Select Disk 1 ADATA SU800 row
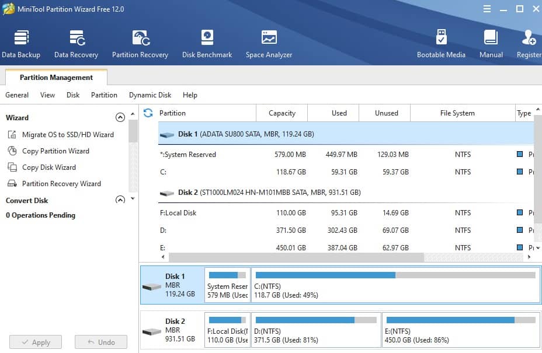Screen dimensions: 542x353 [346, 134]
